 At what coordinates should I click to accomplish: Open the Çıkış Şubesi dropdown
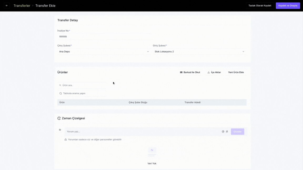point(104,51)
